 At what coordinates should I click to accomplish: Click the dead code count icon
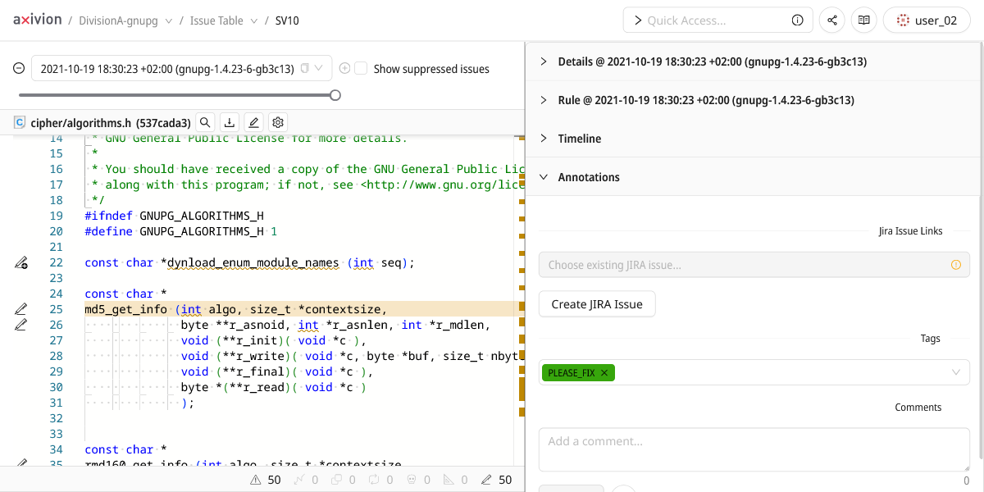[419, 480]
